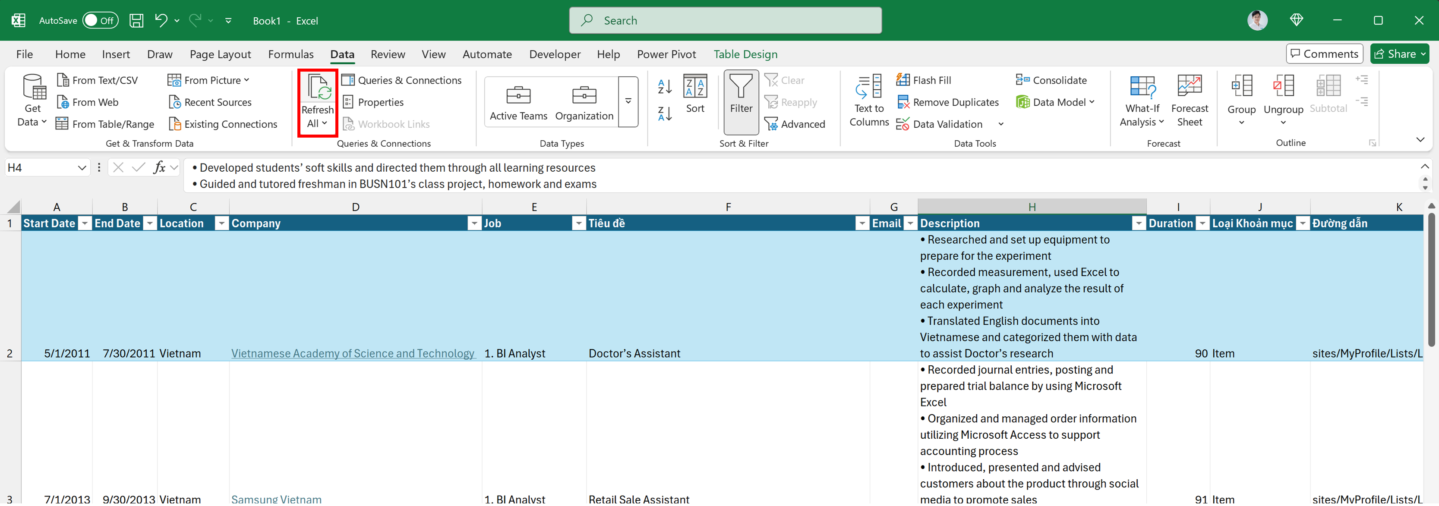Open Start Date column filter dropdown
1439x506 pixels.
(x=84, y=223)
